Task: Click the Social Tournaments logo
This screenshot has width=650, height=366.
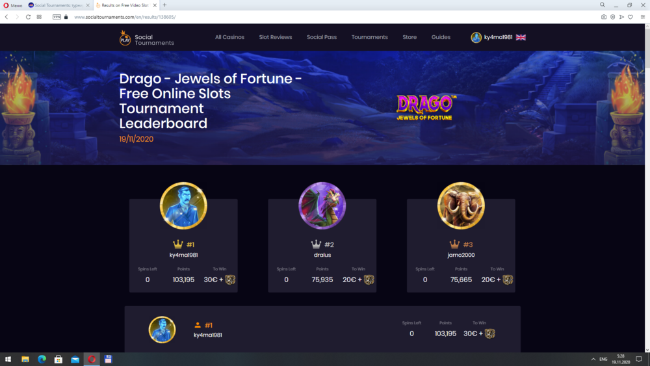Action: tap(147, 38)
